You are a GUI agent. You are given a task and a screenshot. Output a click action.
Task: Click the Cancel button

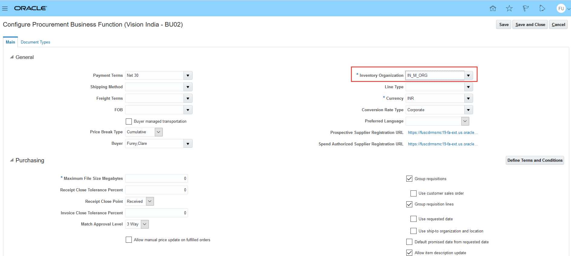[x=558, y=25]
